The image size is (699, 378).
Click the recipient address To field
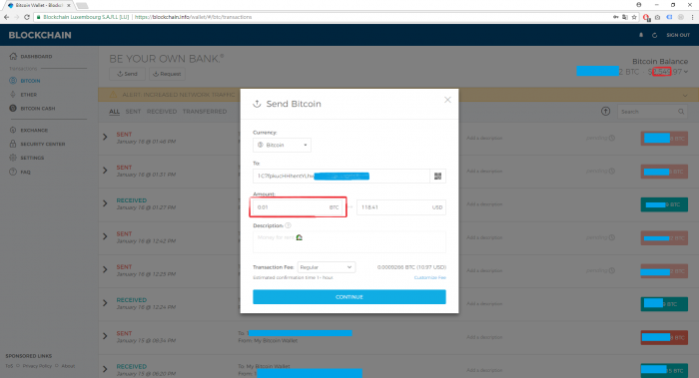click(342, 177)
